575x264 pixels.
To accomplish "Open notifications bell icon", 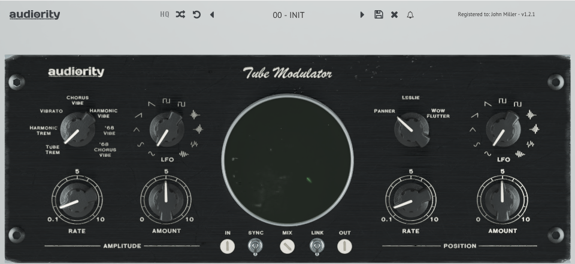I will coord(410,14).
